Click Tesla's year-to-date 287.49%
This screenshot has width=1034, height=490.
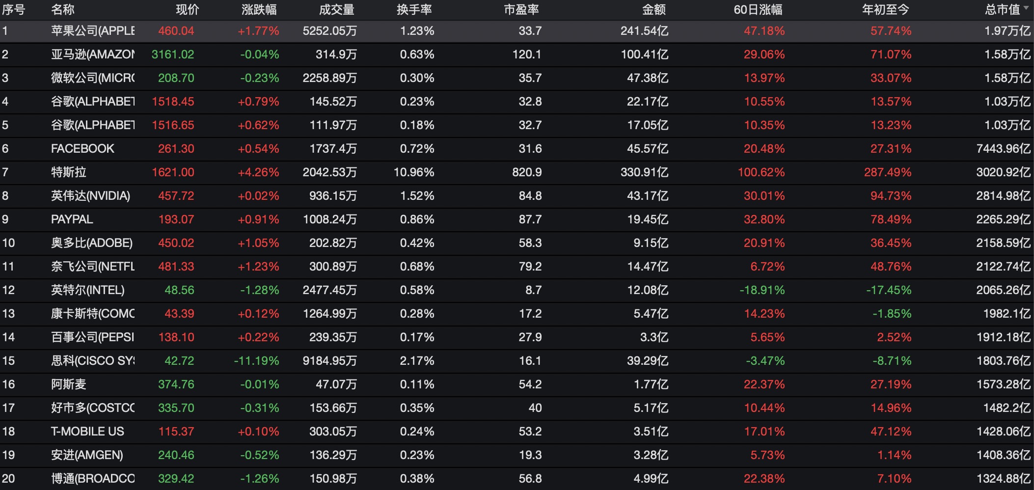888,172
